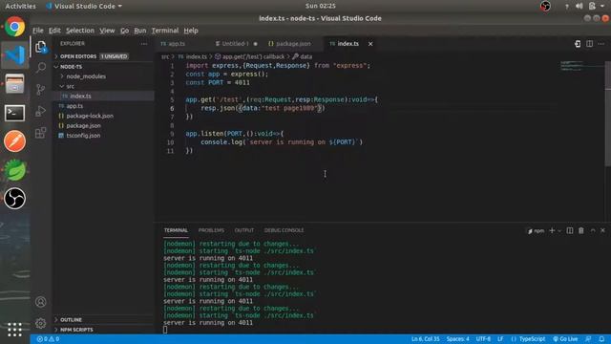Screen dimensions: 611x344
Task: Switch to the Output panel tab
Action: click(x=244, y=230)
